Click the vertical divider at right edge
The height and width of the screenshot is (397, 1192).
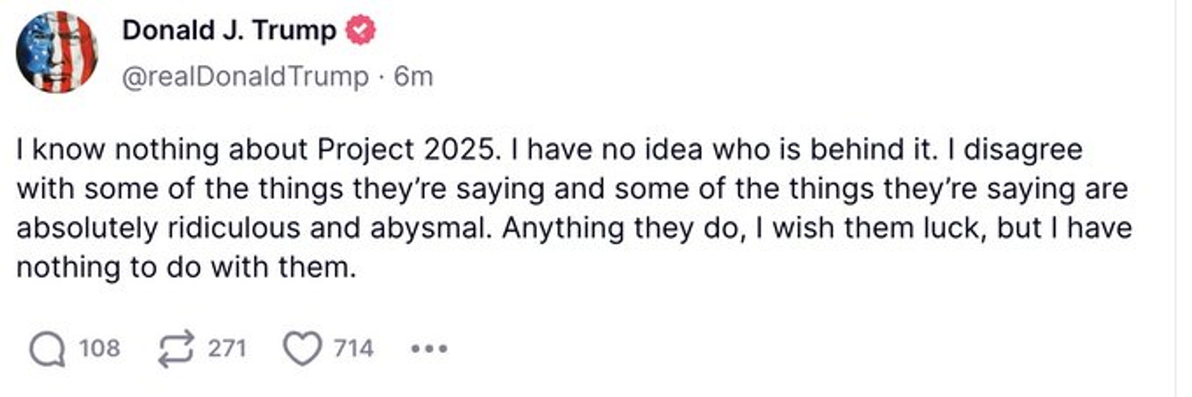1176,198
